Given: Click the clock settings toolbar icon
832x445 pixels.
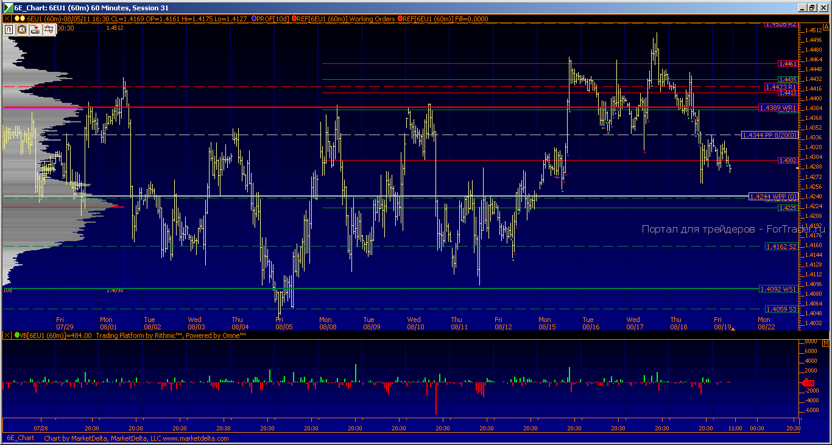Looking at the screenshot, I should (22, 29).
